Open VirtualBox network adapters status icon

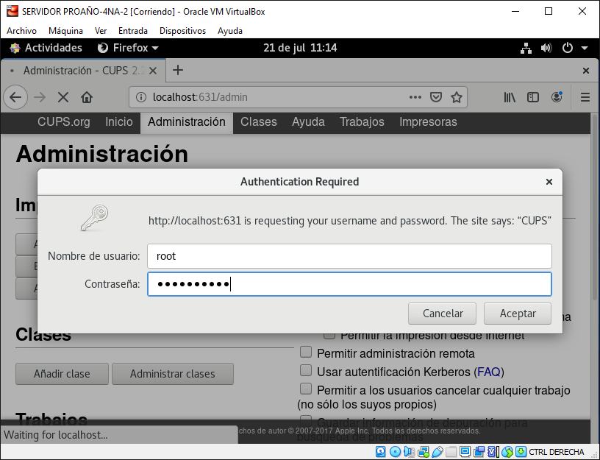click(x=424, y=452)
